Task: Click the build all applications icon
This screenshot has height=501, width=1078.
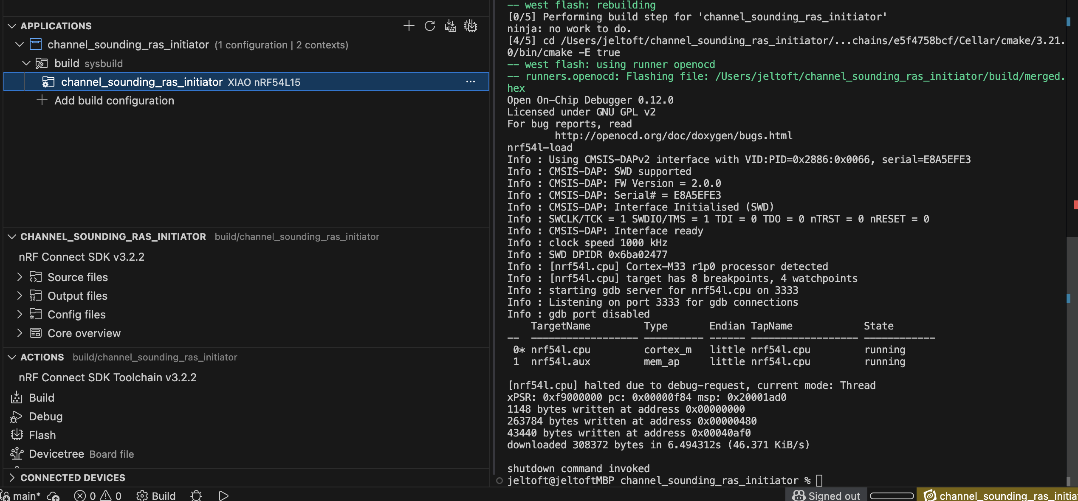Action: click(450, 26)
